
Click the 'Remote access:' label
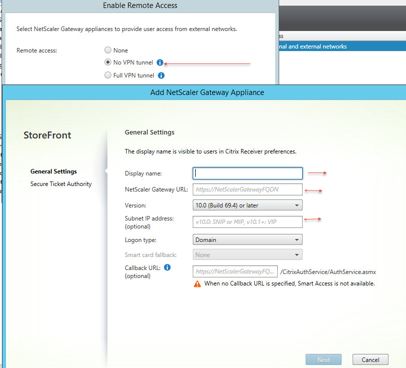pyautogui.click(x=37, y=50)
